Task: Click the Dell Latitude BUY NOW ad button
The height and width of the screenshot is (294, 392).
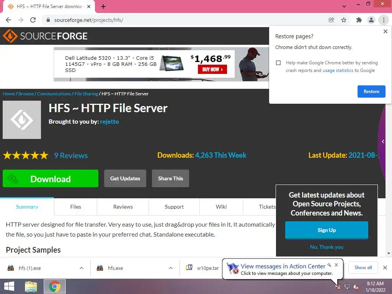Action: point(212,70)
